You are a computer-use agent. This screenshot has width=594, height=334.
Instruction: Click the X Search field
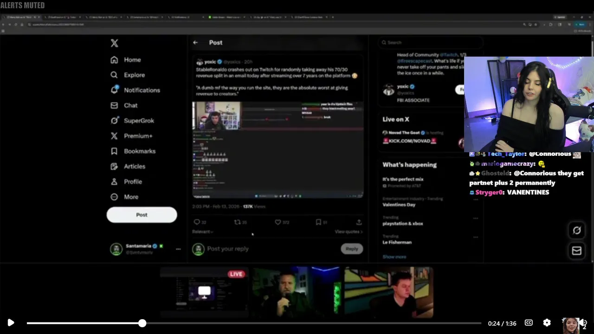click(430, 42)
